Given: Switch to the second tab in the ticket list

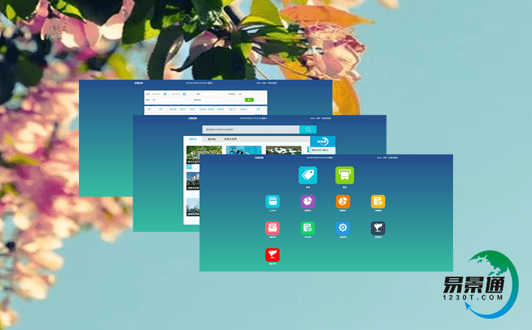Looking at the screenshot, I should point(211,139).
